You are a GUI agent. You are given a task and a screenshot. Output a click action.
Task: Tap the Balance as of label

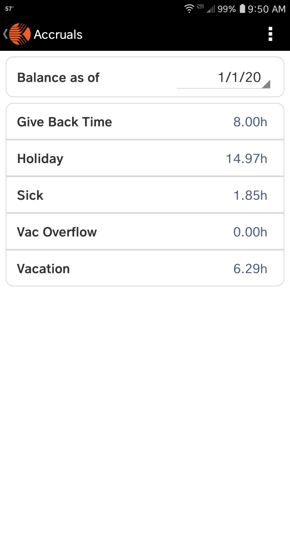tap(58, 77)
